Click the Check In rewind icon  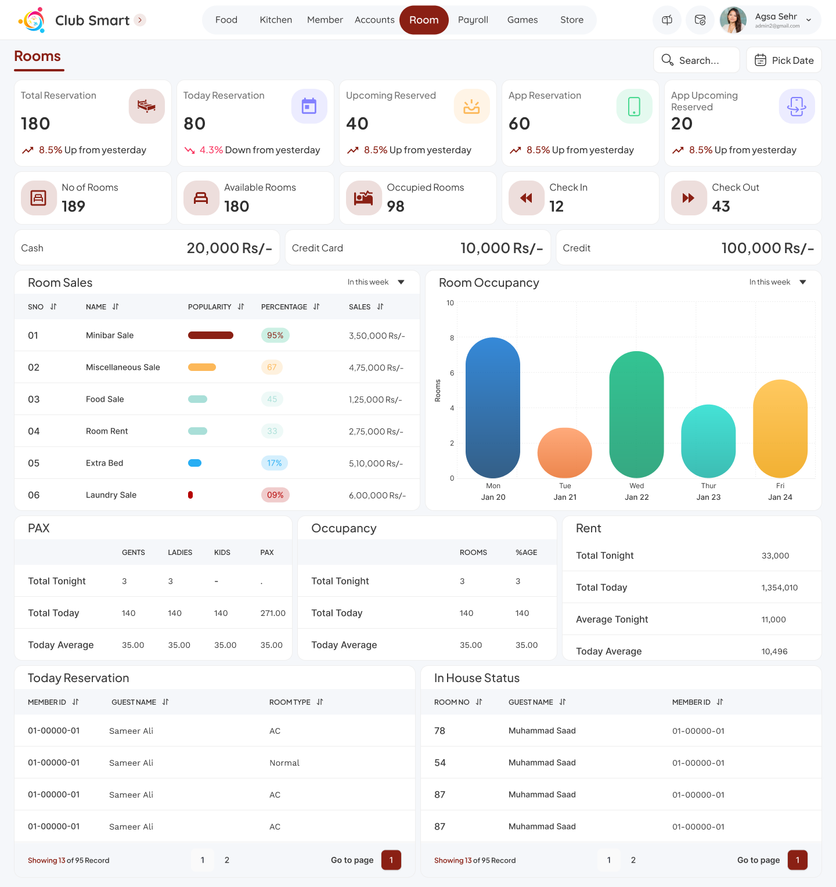pyautogui.click(x=526, y=198)
